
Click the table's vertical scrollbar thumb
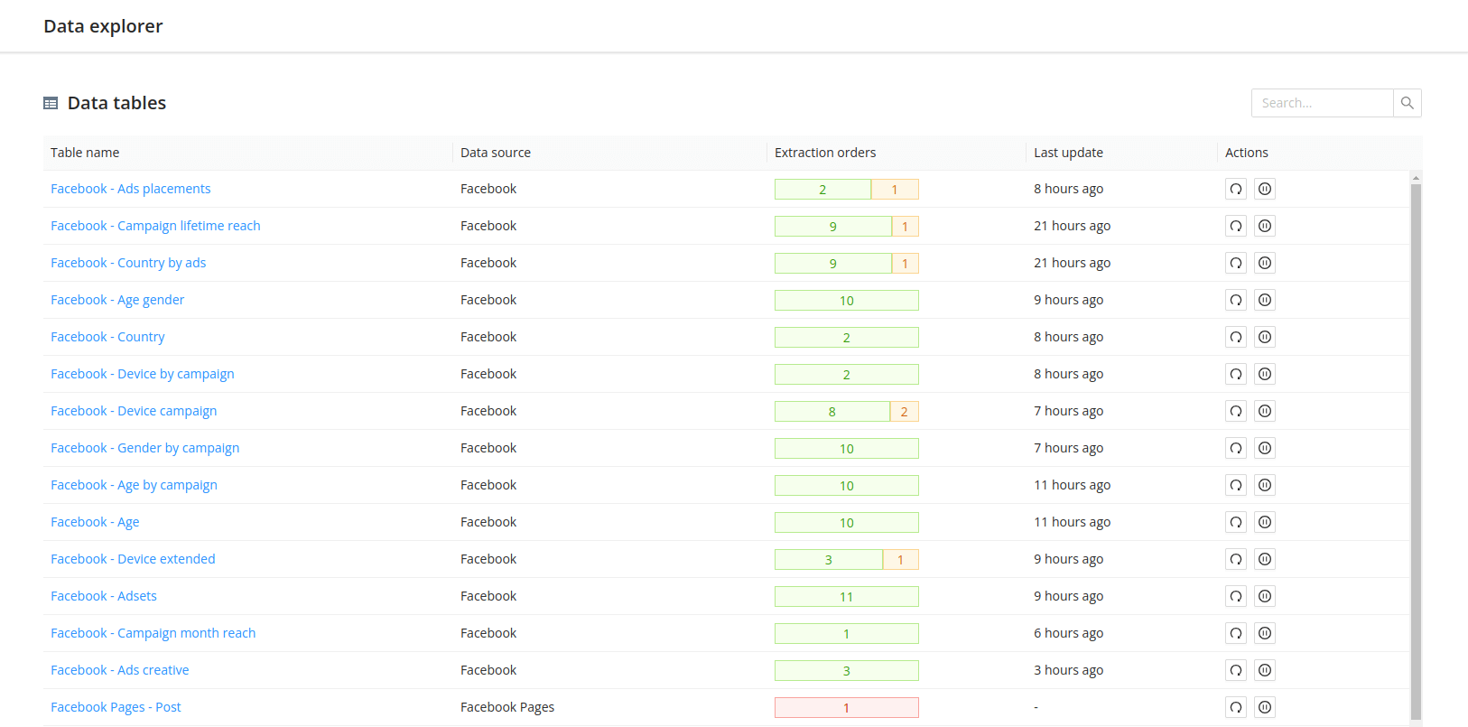click(1416, 452)
